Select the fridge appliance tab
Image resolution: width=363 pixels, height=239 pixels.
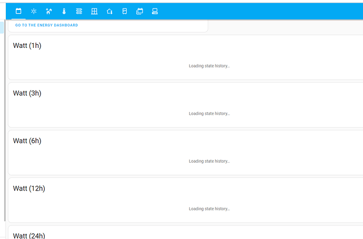[x=125, y=11]
